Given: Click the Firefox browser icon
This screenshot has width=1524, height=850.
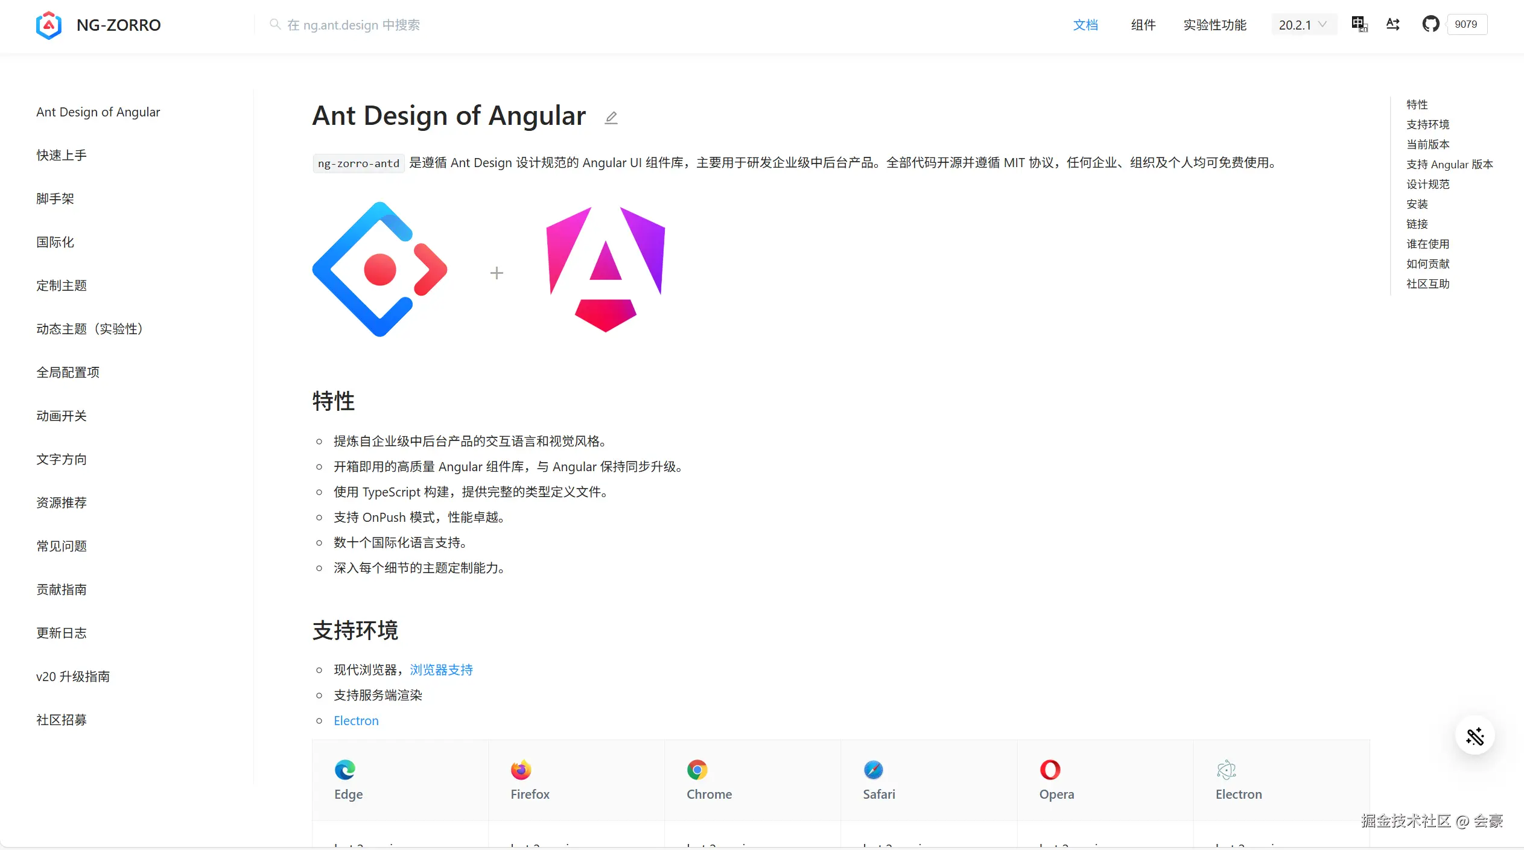Looking at the screenshot, I should click(521, 770).
